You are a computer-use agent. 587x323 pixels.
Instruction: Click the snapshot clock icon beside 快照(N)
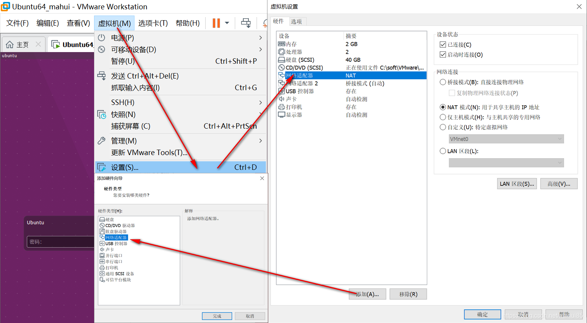(x=101, y=114)
